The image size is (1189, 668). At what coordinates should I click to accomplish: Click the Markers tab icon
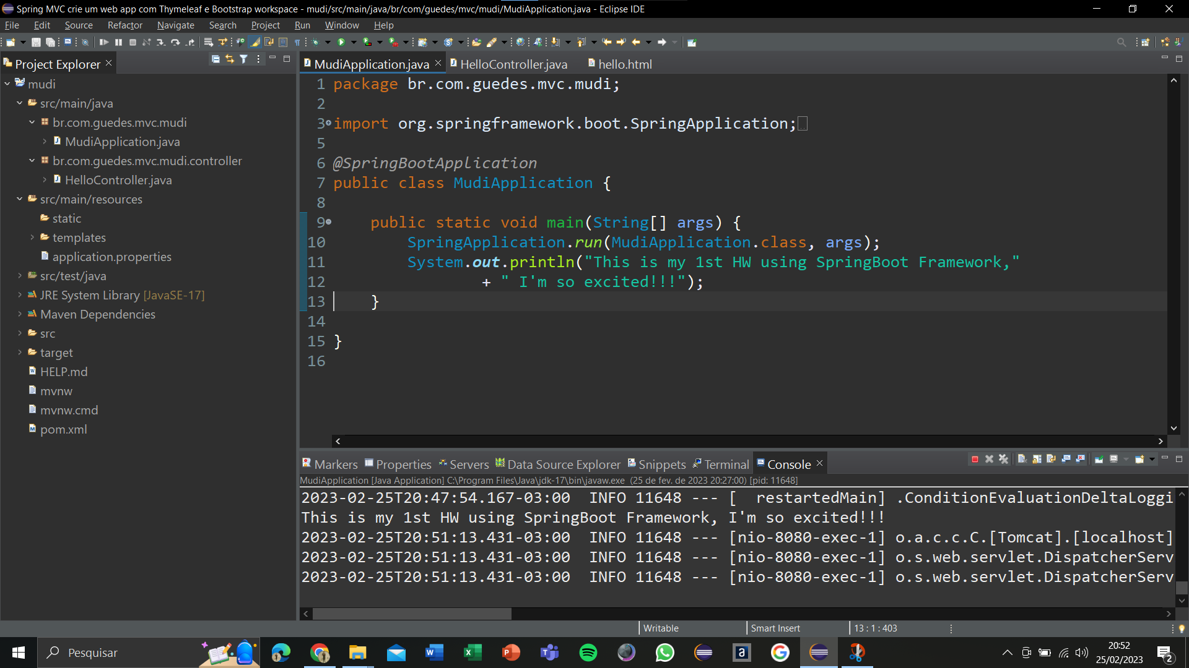point(307,464)
